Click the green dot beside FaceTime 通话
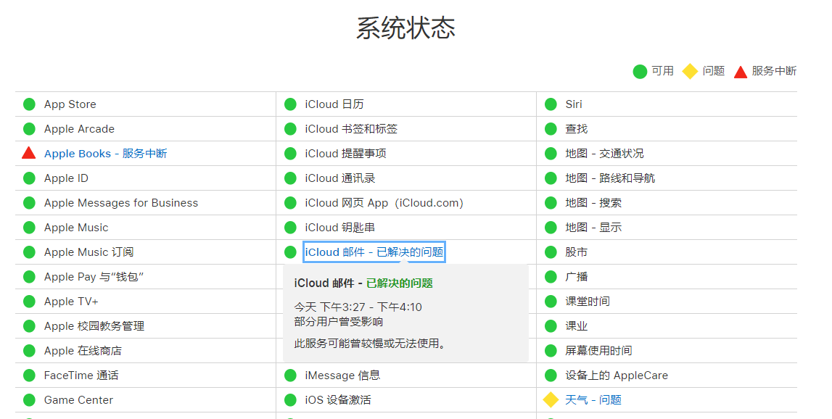The width and height of the screenshot is (832, 419). (29, 376)
